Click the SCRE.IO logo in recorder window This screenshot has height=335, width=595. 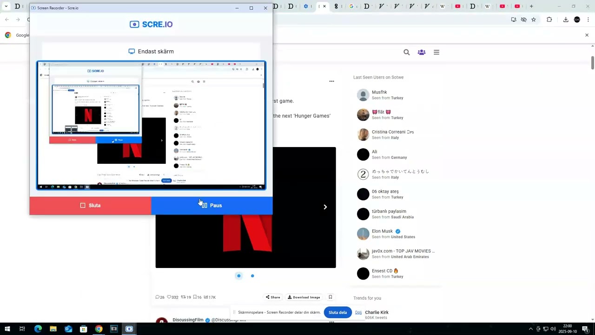click(151, 24)
